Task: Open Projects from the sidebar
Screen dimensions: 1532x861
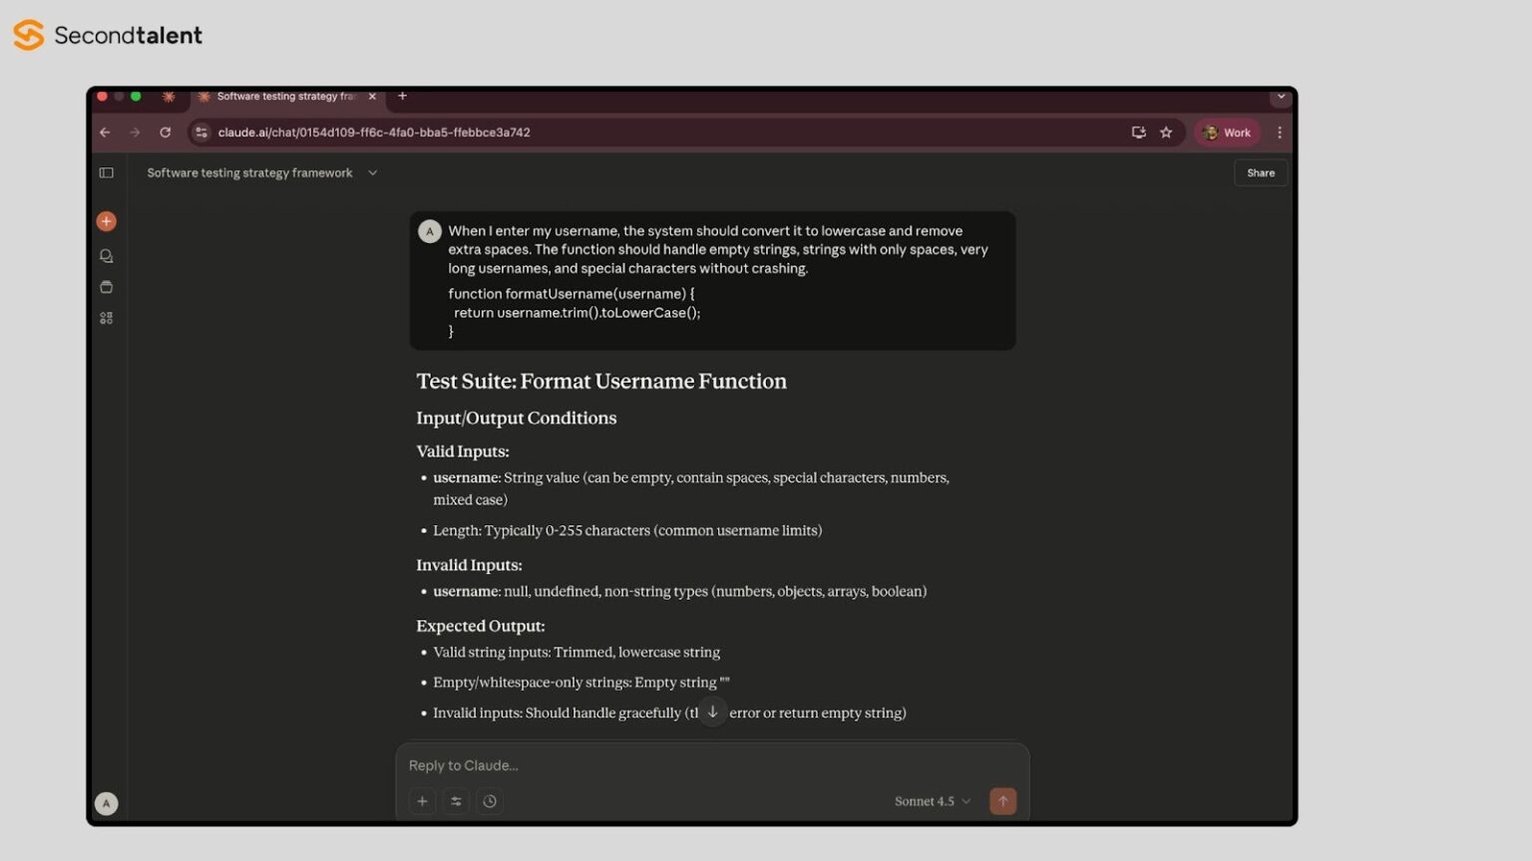Action: (x=107, y=287)
